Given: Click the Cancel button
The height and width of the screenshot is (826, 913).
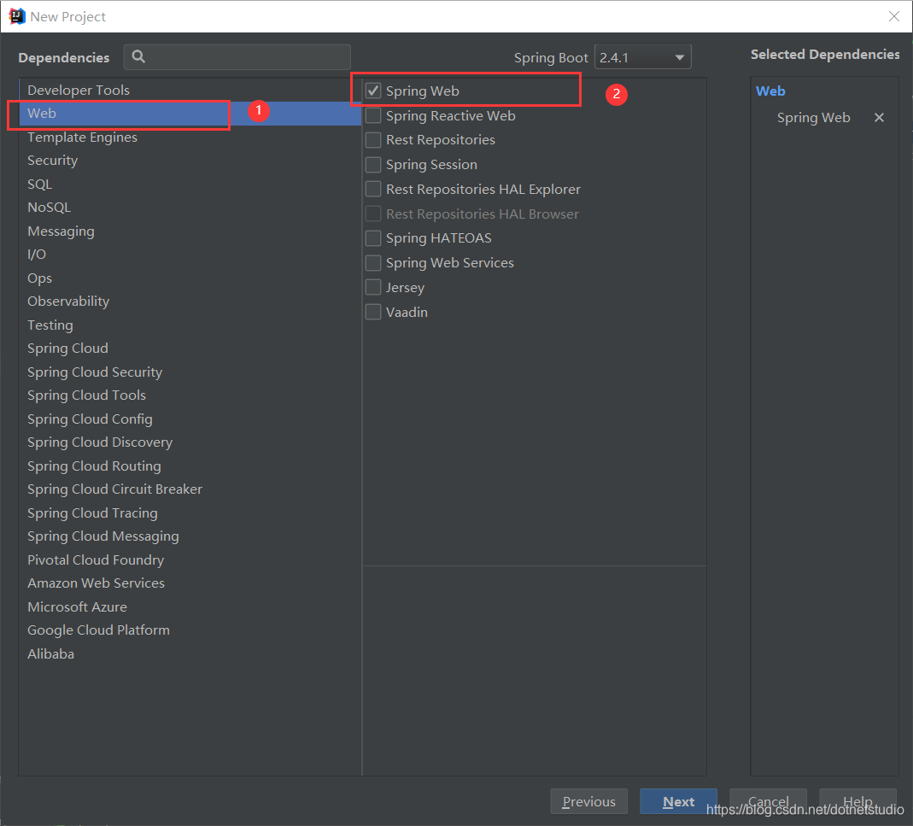Looking at the screenshot, I should pyautogui.click(x=768, y=801).
